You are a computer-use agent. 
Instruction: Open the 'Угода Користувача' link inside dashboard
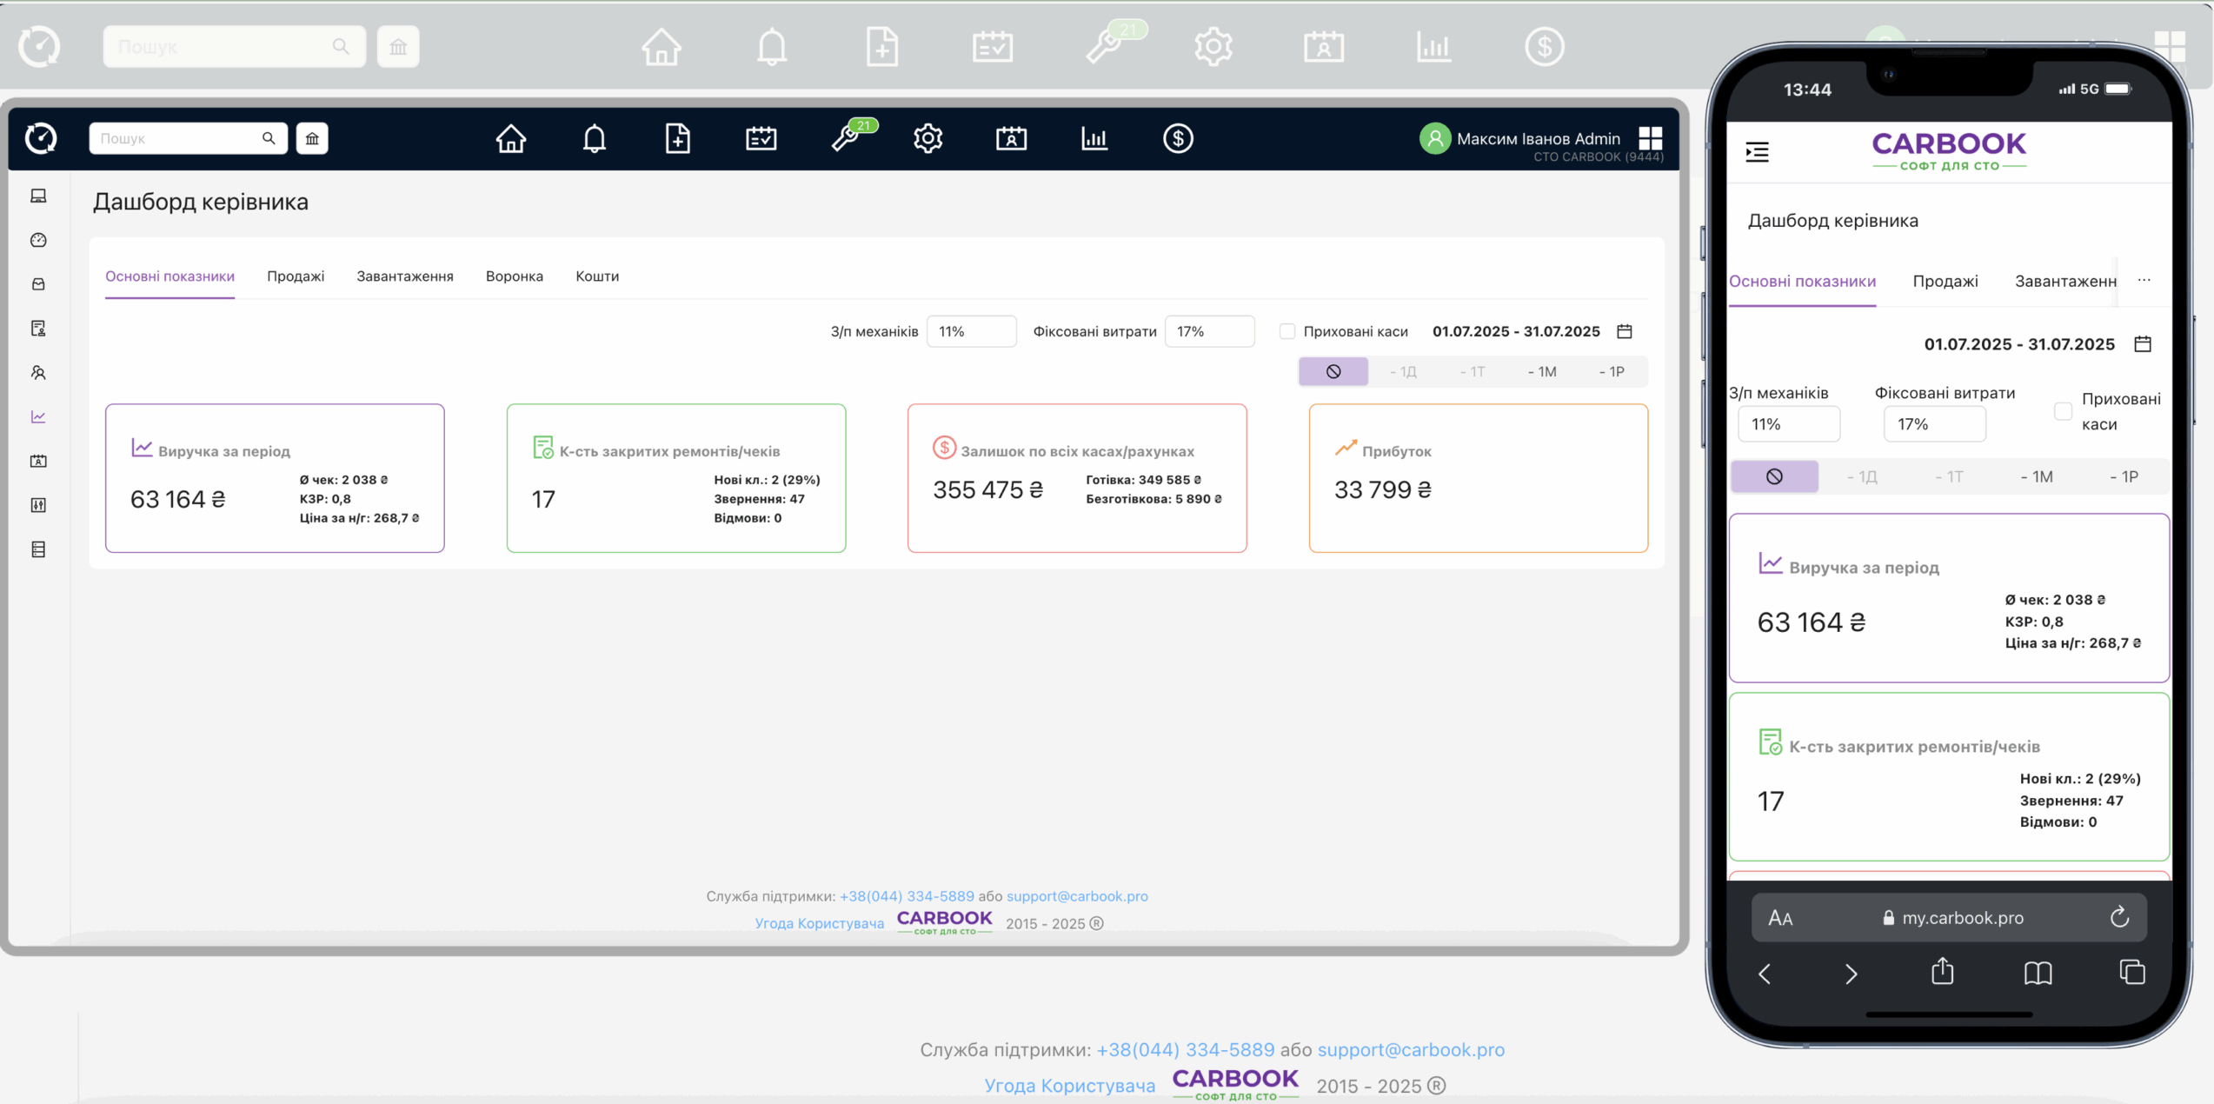(x=818, y=923)
